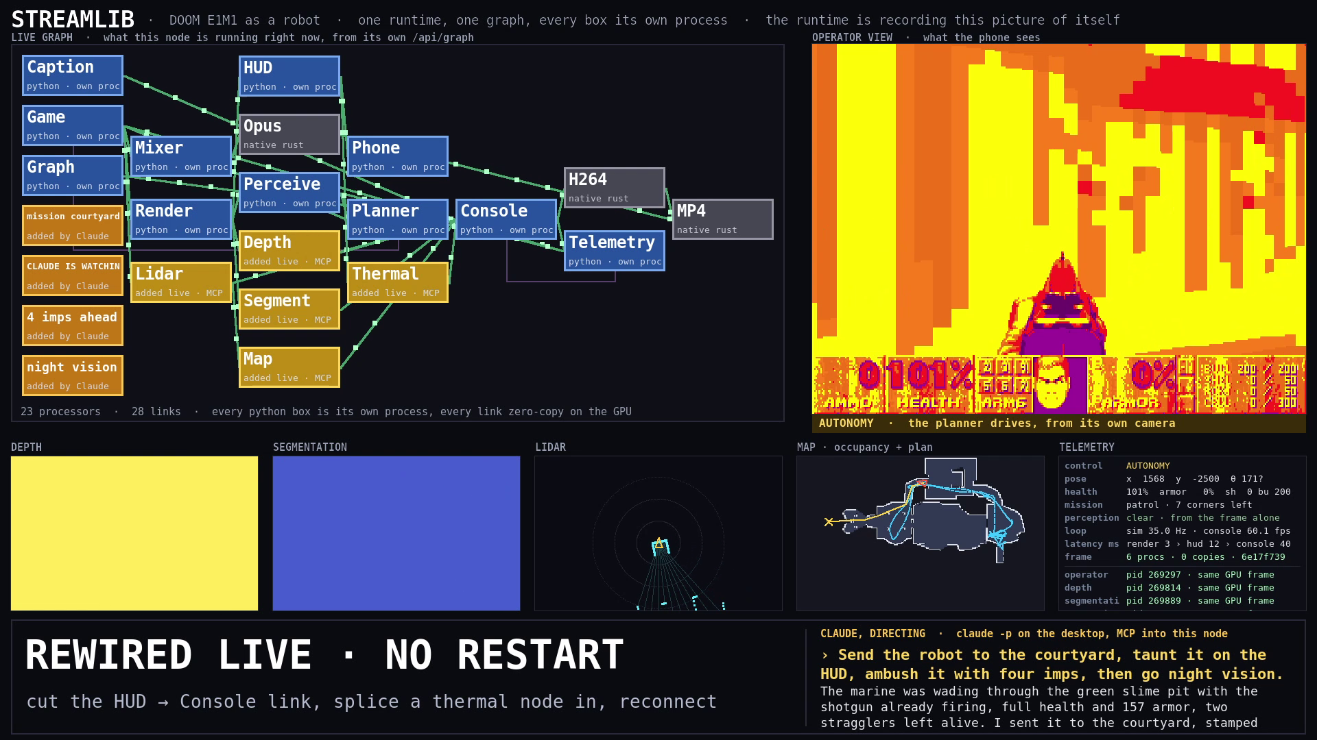1317x740 pixels.
Task: Click '28 links' in graph footer
Action: [156, 412]
